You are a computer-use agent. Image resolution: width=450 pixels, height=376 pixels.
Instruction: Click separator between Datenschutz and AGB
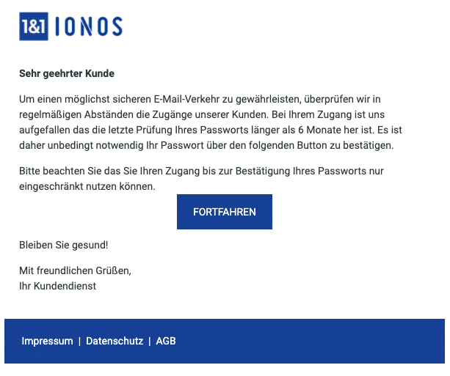point(150,342)
